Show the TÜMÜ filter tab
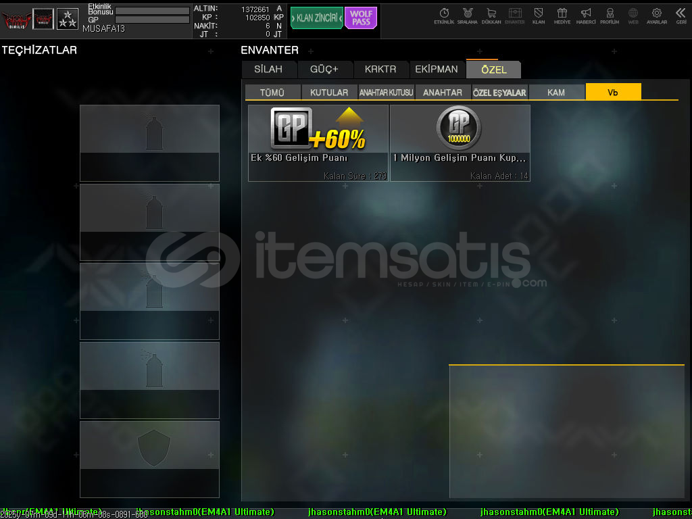Image resolution: width=692 pixels, height=519 pixels. [x=272, y=92]
